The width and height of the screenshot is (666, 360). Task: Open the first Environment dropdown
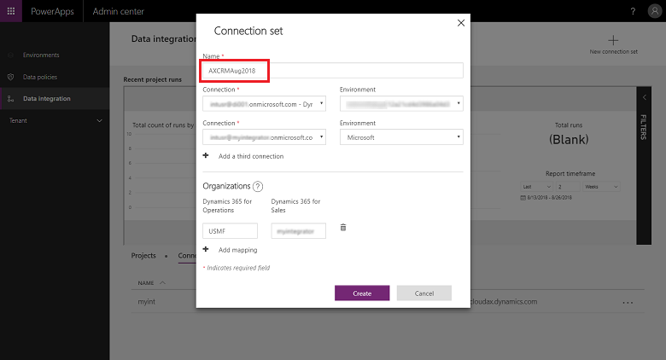(x=401, y=104)
